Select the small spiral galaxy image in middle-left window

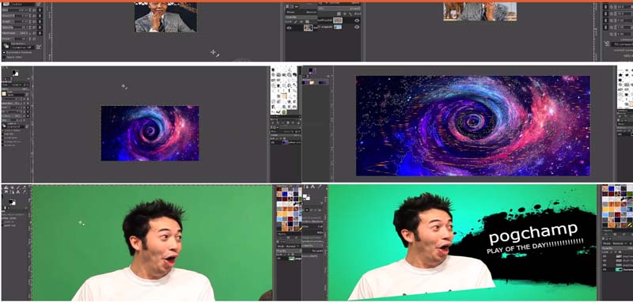pyautogui.click(x=150, y=133)
